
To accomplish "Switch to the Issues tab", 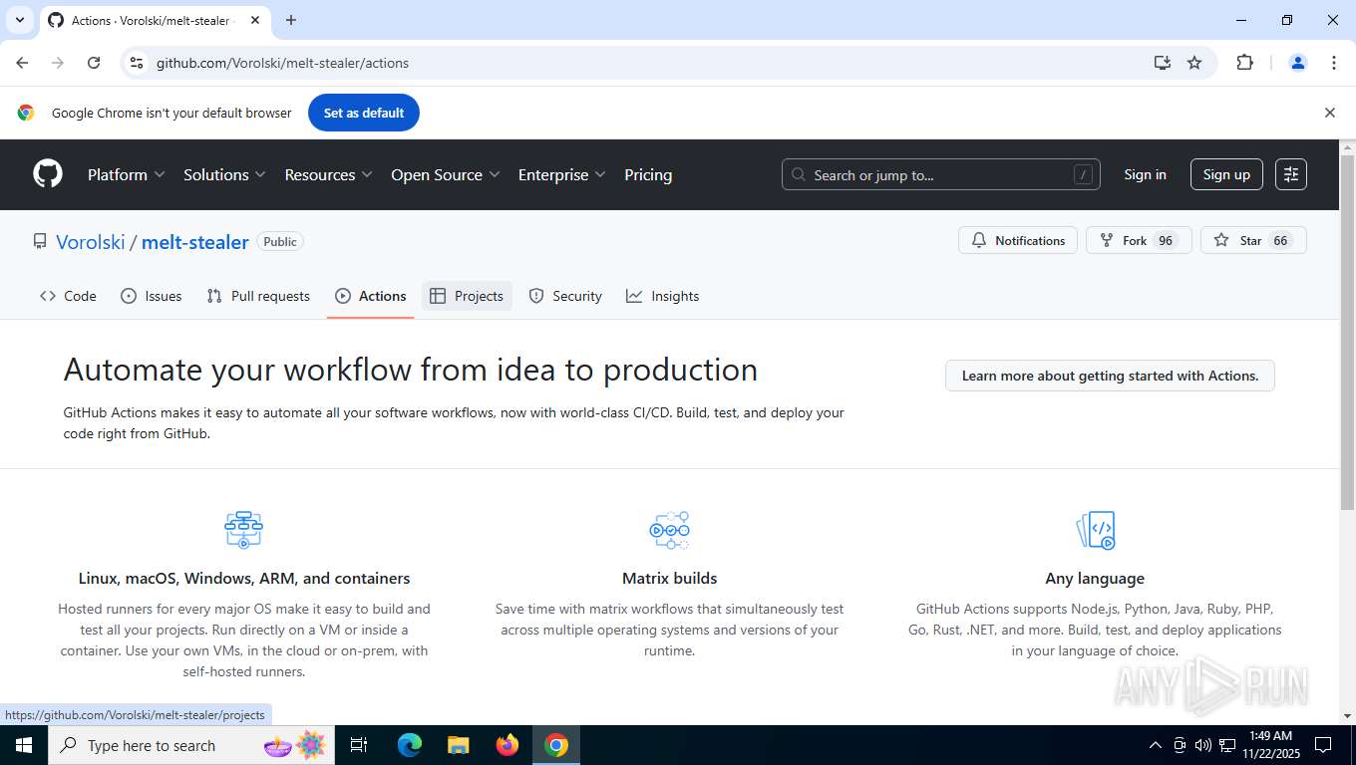I will coord(151,296).
